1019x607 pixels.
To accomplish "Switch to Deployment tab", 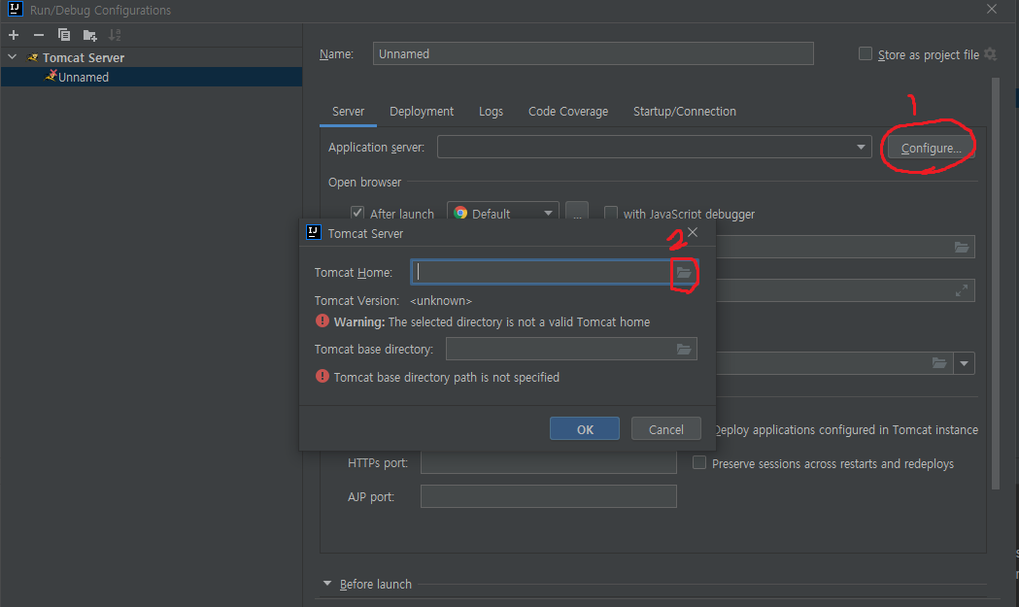I will pos(422,111).
